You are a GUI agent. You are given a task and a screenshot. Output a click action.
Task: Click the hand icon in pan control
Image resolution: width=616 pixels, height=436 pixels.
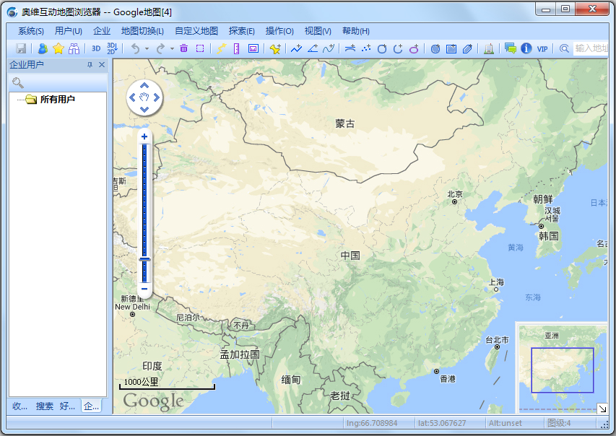pyautogui.click(x=144, y=97)
